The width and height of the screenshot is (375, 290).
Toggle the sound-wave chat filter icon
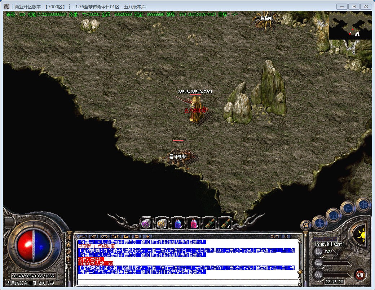tap(69, 237)
